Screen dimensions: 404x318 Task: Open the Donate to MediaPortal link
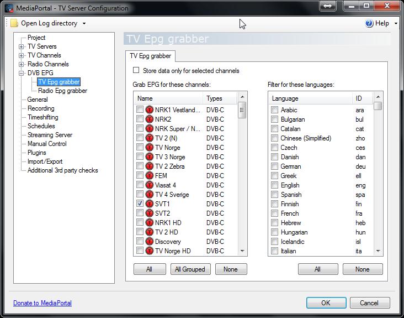pyautogui.click(x=42, y=303)
